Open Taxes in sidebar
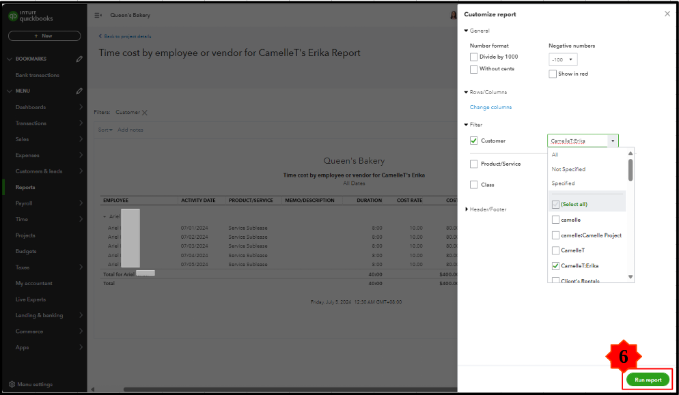Image resolution: width=679 pixels, height=395 pixels. tap(23, 267)
